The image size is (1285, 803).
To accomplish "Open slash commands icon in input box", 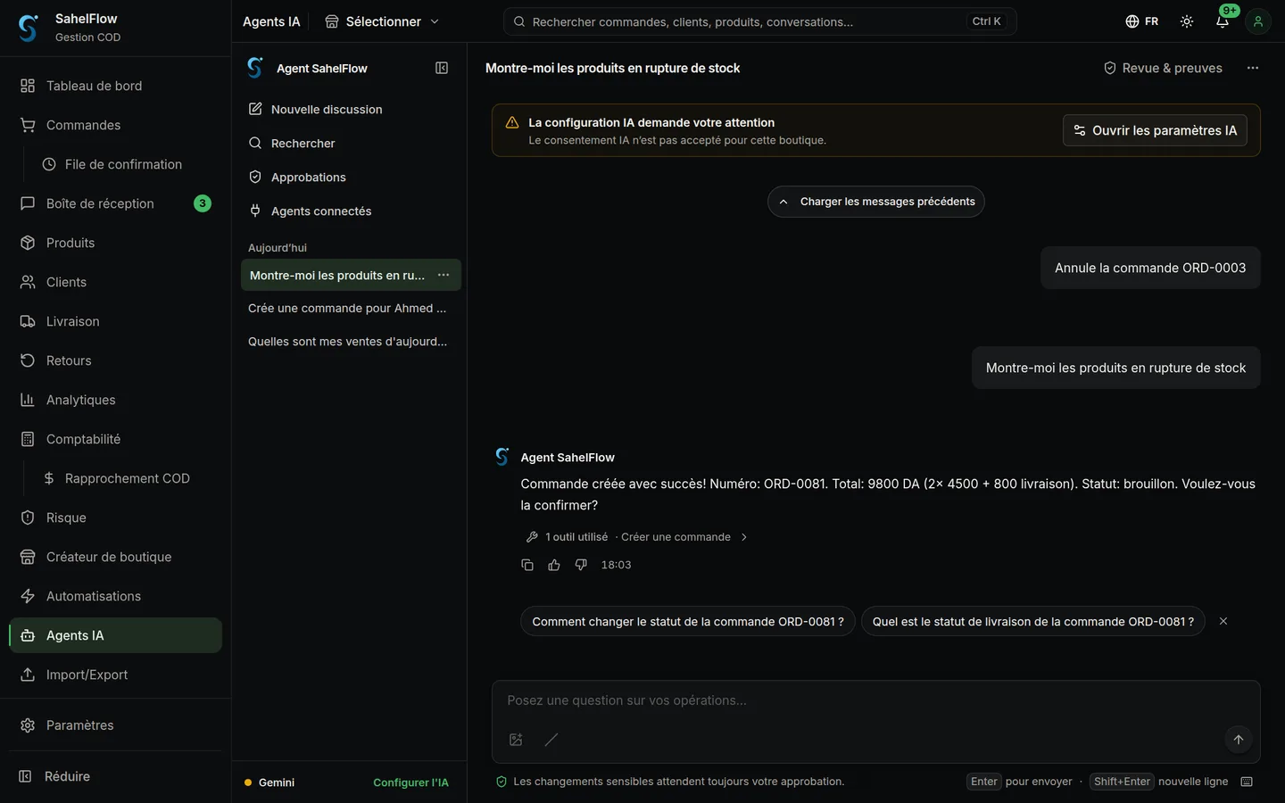I will [551, 740].
